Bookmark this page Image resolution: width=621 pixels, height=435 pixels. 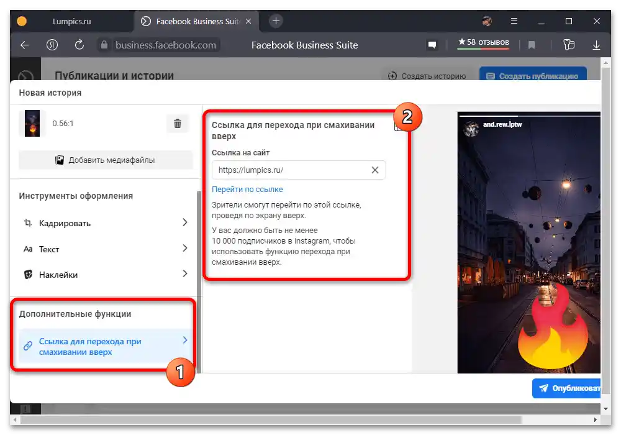tap(532, 45)
